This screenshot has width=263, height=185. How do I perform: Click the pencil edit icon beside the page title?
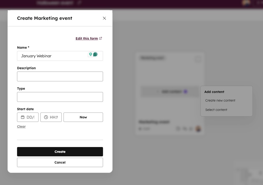point(79,3)
